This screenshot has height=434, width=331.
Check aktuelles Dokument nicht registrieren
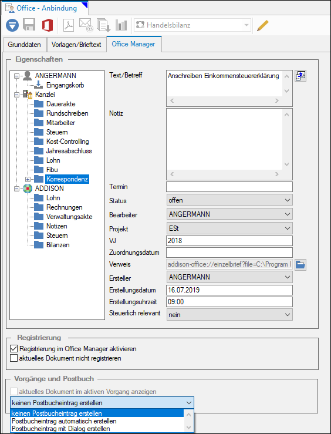tap(13, 358)
